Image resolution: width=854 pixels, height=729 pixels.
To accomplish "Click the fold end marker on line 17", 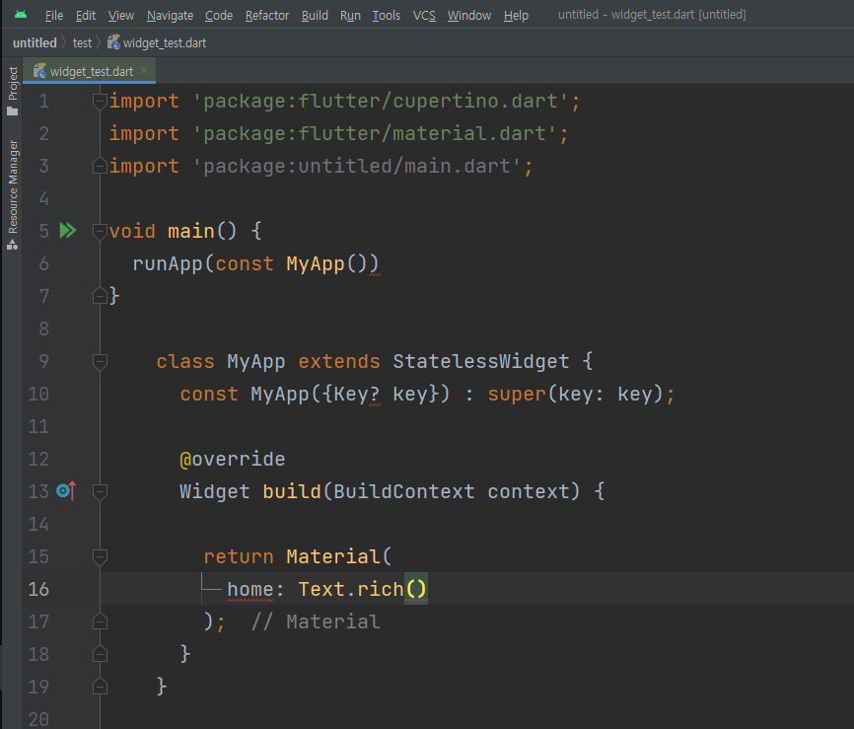I will pyautogui.click(x=100, y=621).
